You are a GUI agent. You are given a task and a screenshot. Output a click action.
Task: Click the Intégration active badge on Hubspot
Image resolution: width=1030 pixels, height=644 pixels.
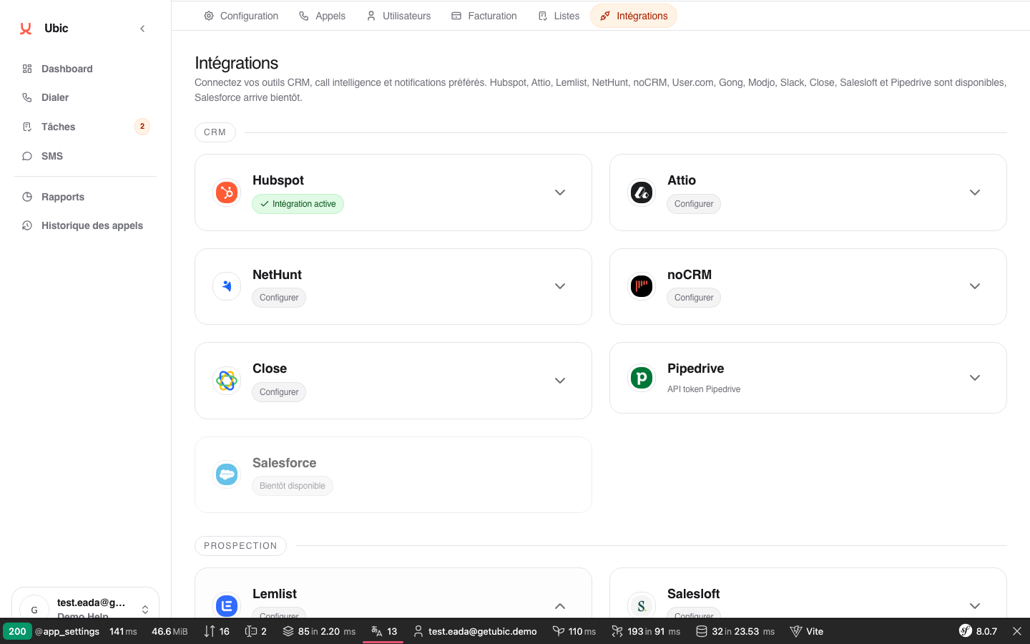[298, 204]
